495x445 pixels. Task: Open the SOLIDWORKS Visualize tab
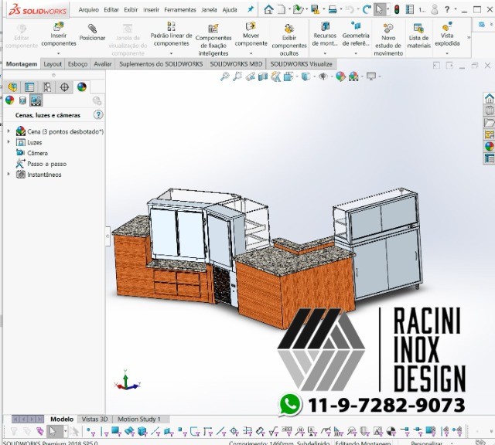point(301,64)
